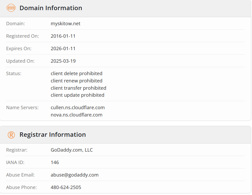Click the abuse phone number 480-624-2505
The image size is (252, 195).
[x=66, y=187]
